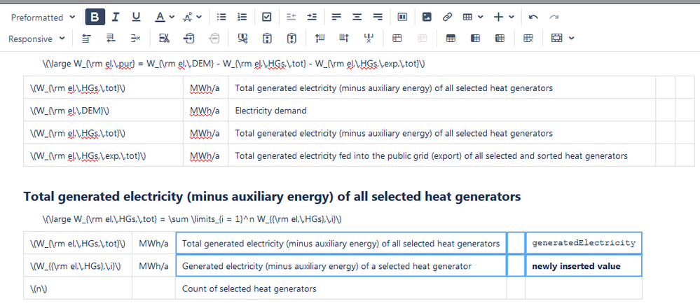Toggle bold formatting

click(x=95, y=17)
